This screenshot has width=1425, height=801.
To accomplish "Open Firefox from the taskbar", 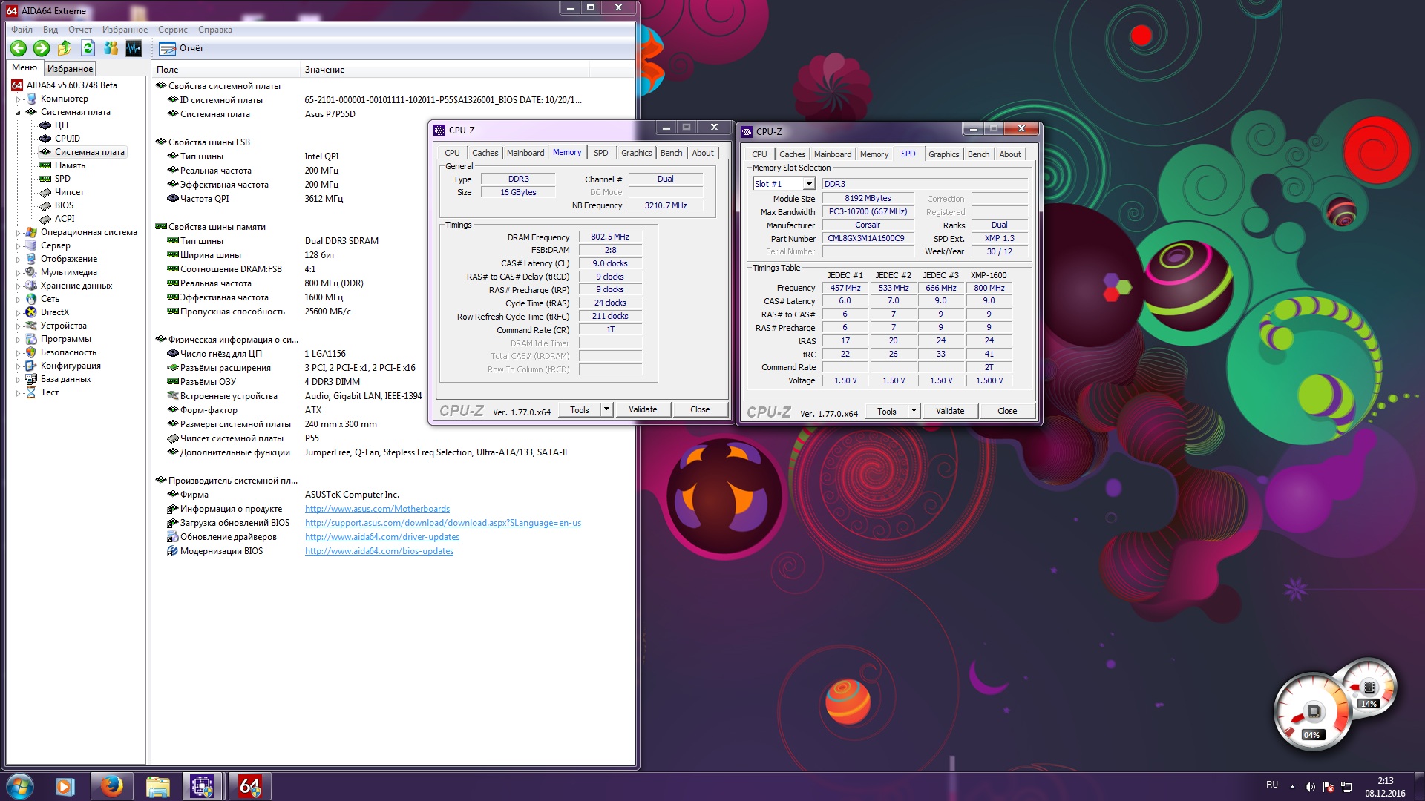I will click(x=111, y=786).
